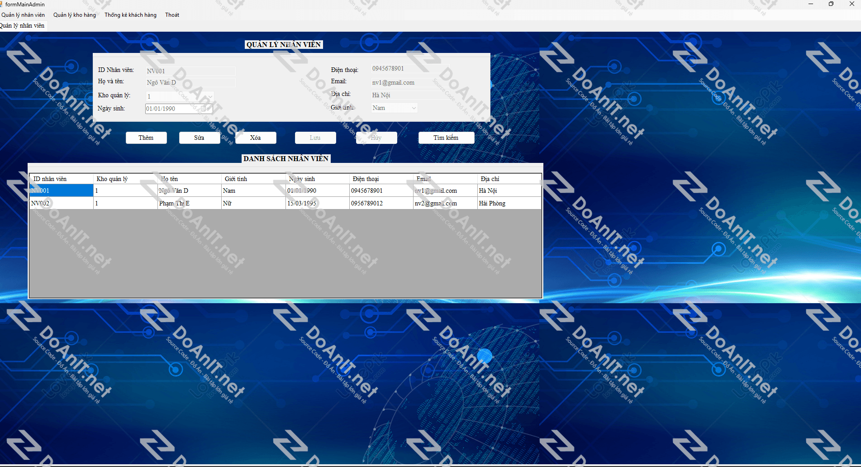The width and height of the screenshot is (861, 467).
Task: Click the Lưu button
Action: point(315,138)
